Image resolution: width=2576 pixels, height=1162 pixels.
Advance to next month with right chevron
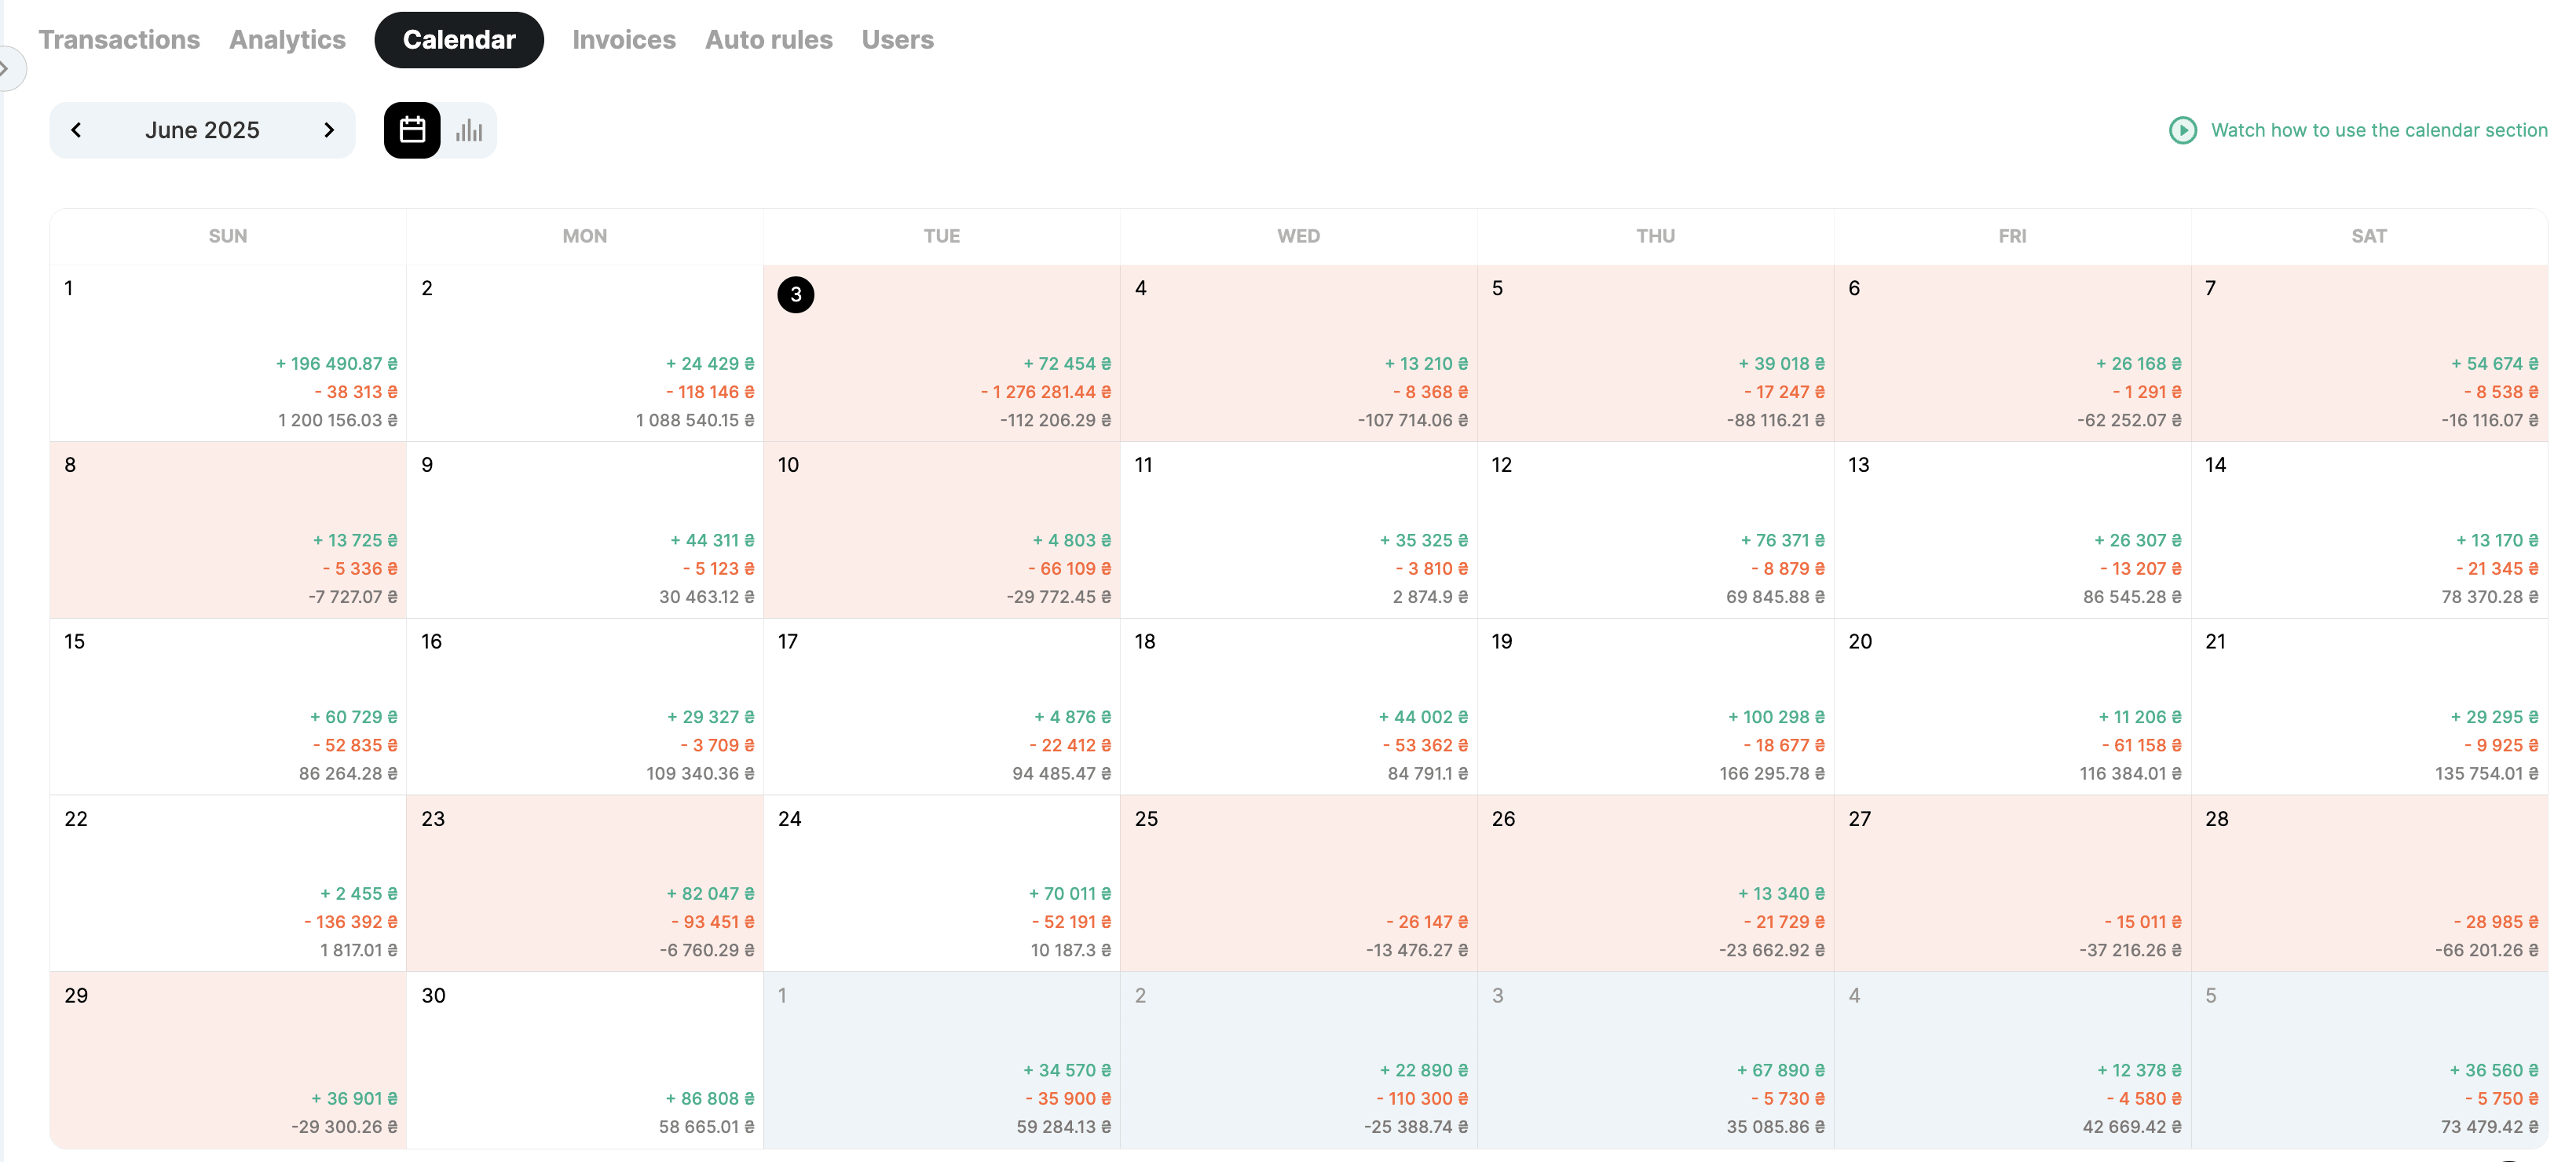329,130
